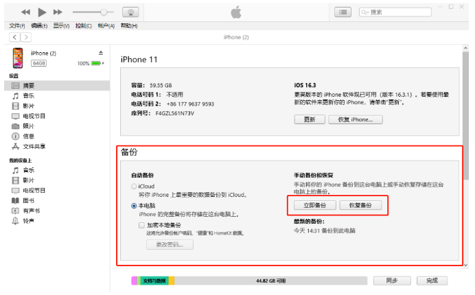This screenshot has width=475, height=295.
Task: Click the battery charge icon
Action: 96,63
